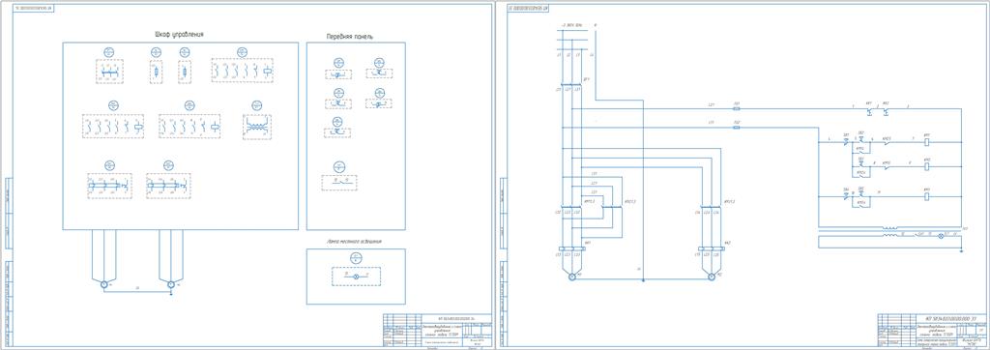Select the leftmost motor symbol below the control cabinet
This screenshot has width=990, height=350.
(x=104, y=285)
